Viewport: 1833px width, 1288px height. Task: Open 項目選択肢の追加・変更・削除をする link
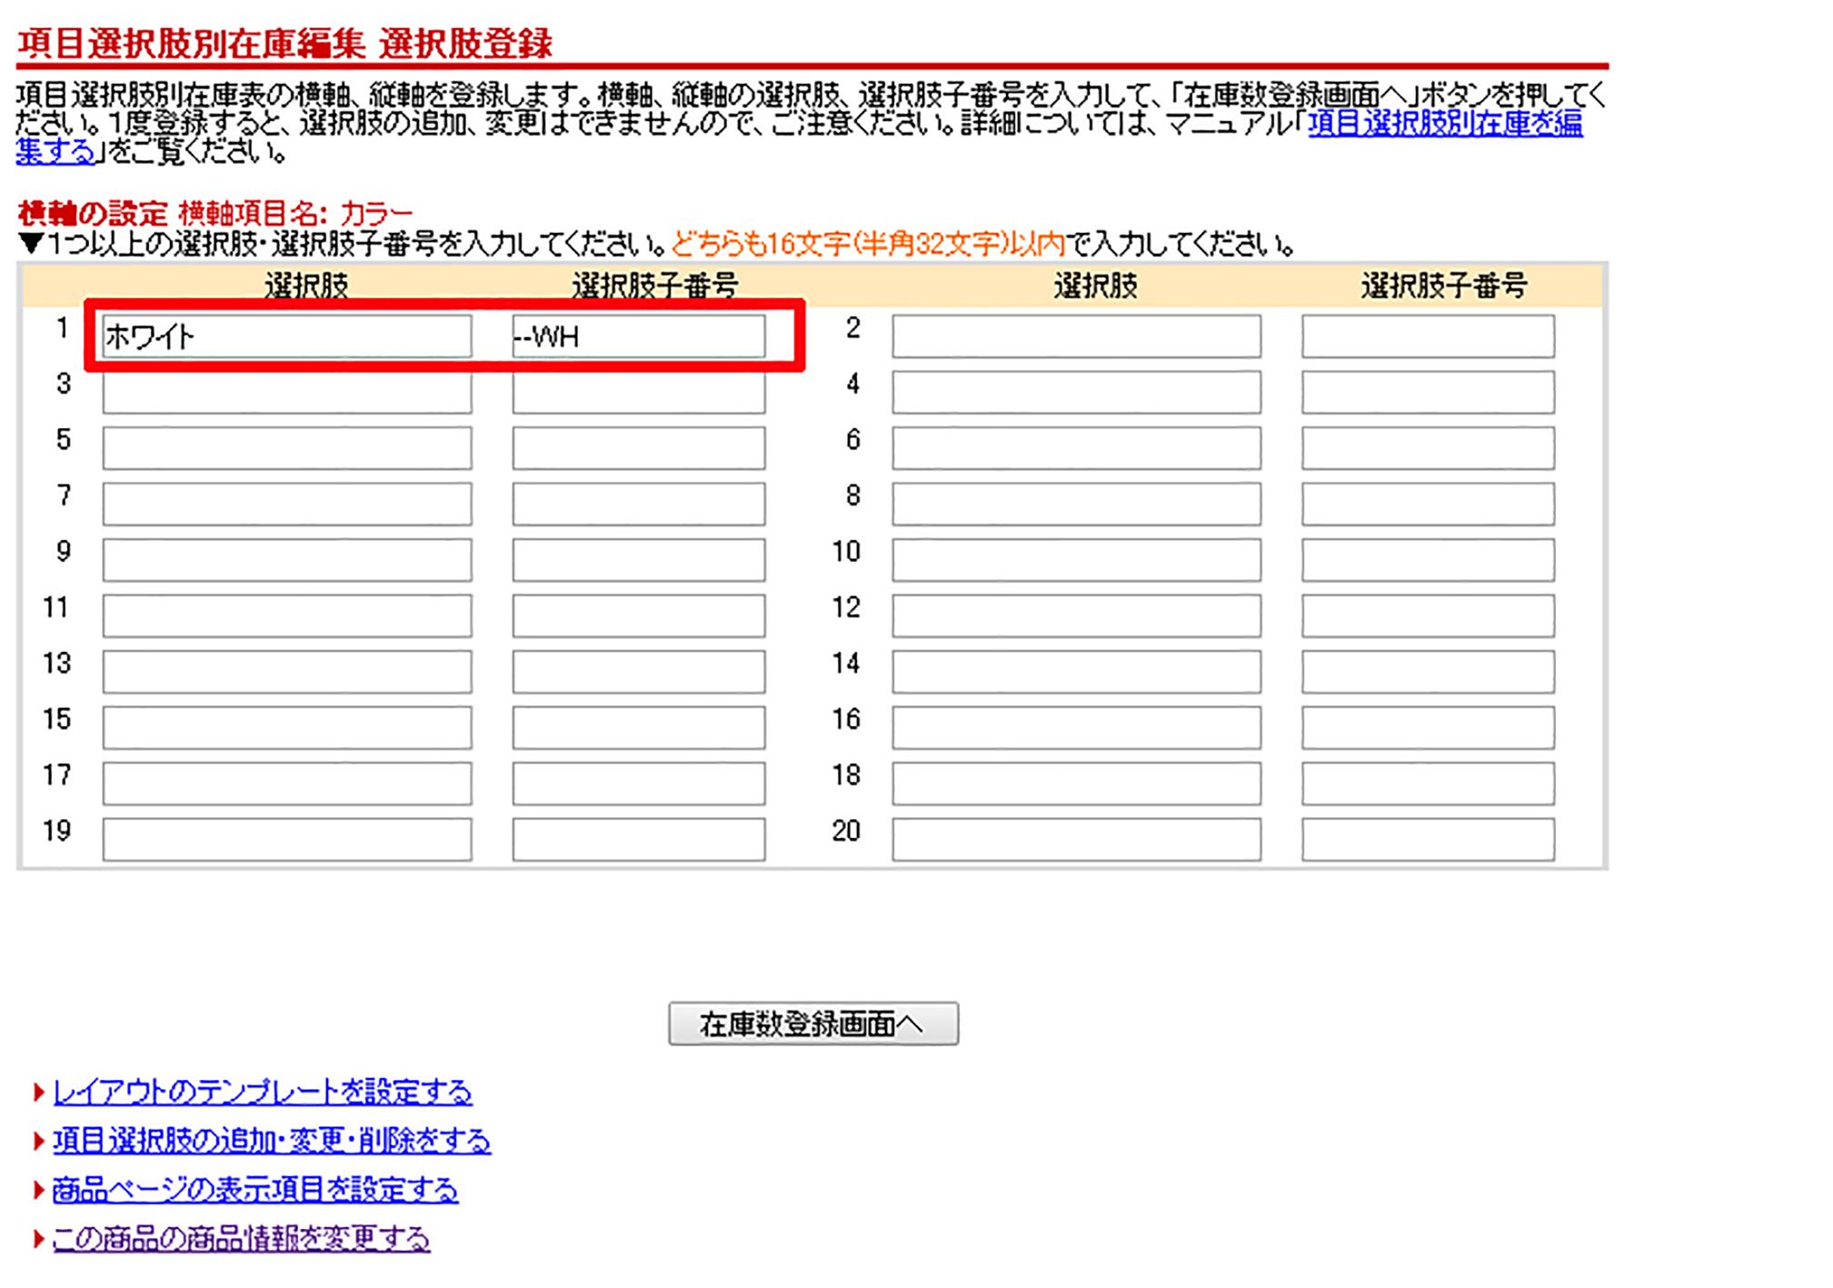(x=272, y=1140)
